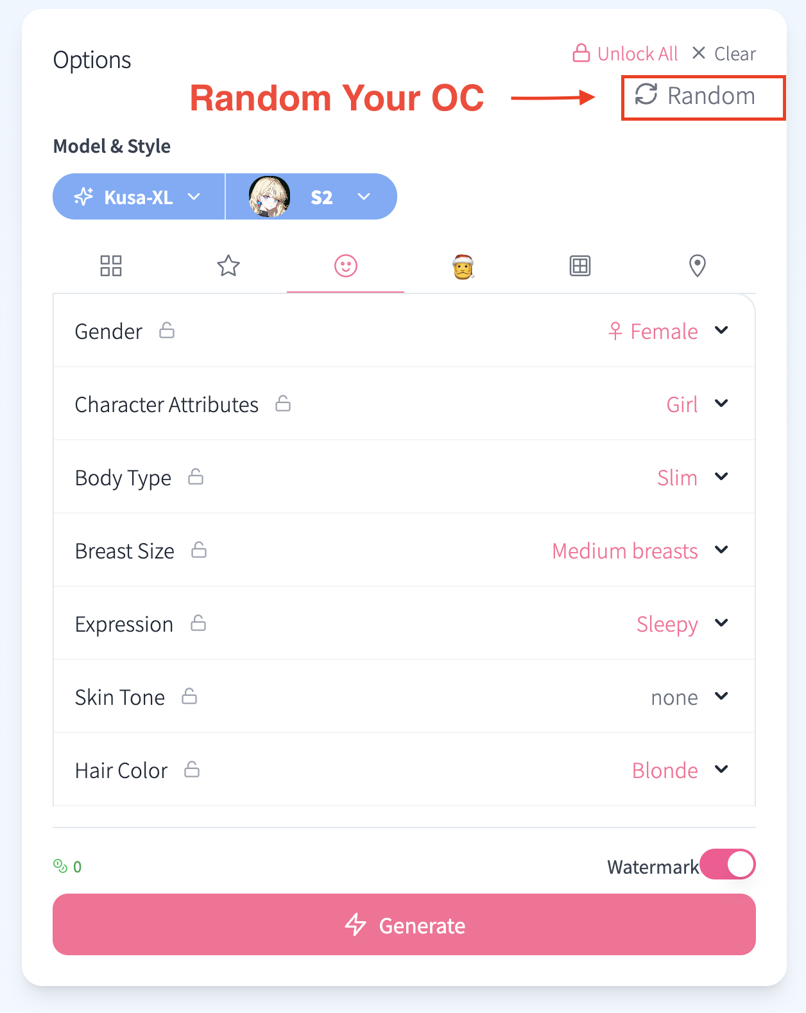The height and width of the screenshot is (1013, 806).
Task: Click the Unlock All link
Action: coord(625,53)
